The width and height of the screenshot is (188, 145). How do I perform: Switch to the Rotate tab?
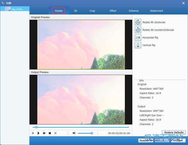[59, 11]
